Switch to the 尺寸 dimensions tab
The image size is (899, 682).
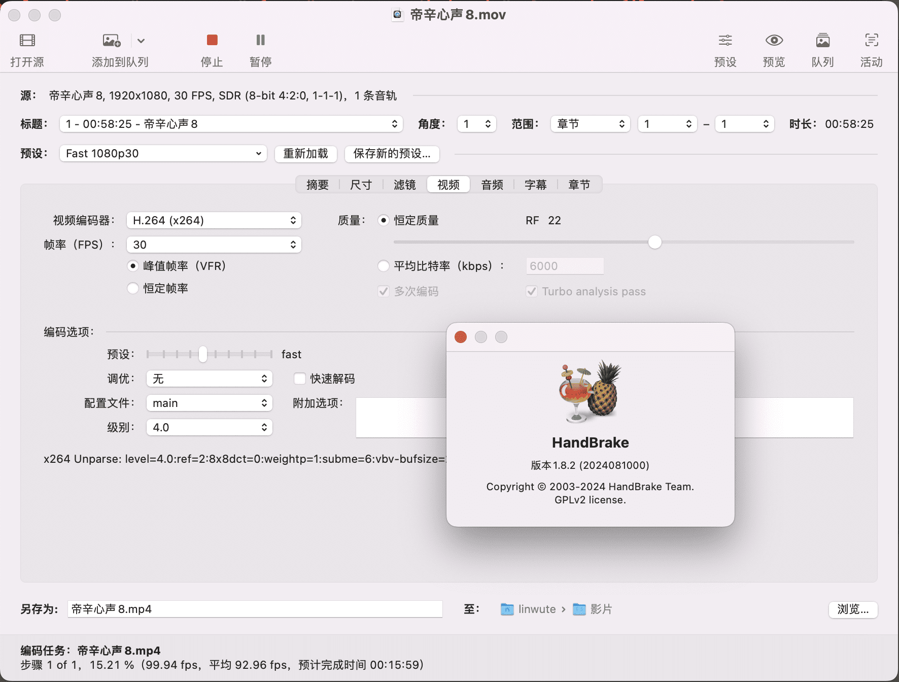point(361,185)
